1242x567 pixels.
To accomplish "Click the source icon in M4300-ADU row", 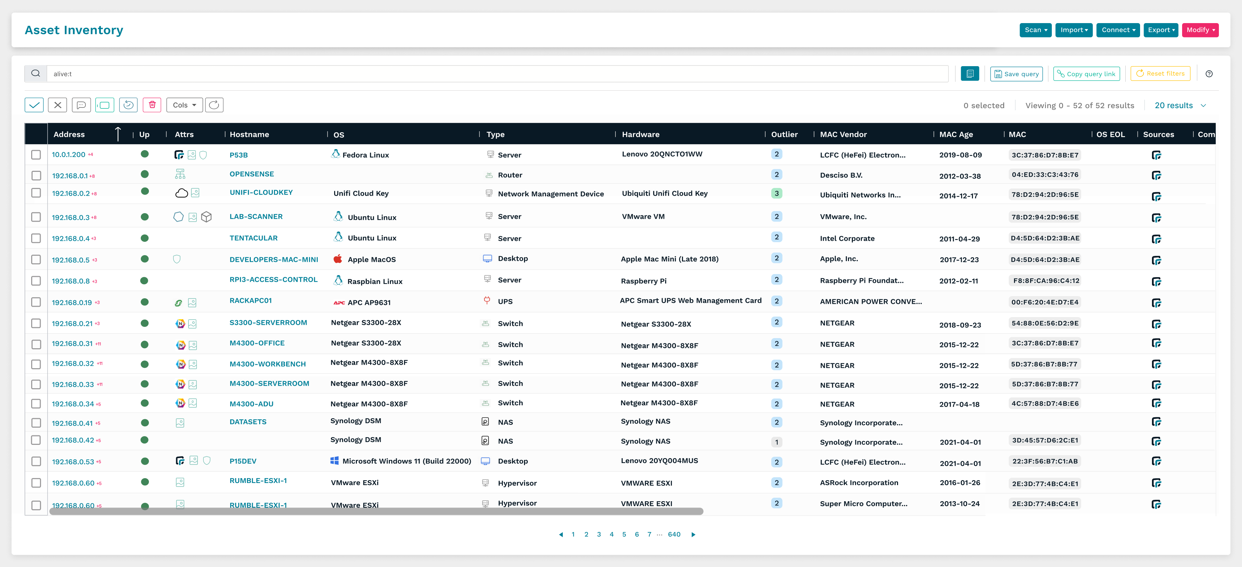I will pos(1156,403).
